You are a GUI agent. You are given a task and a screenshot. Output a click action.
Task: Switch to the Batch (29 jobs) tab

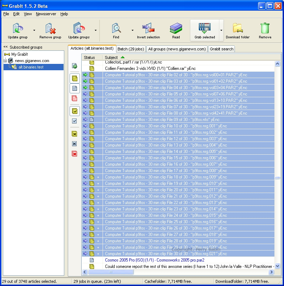pos(131,49)
